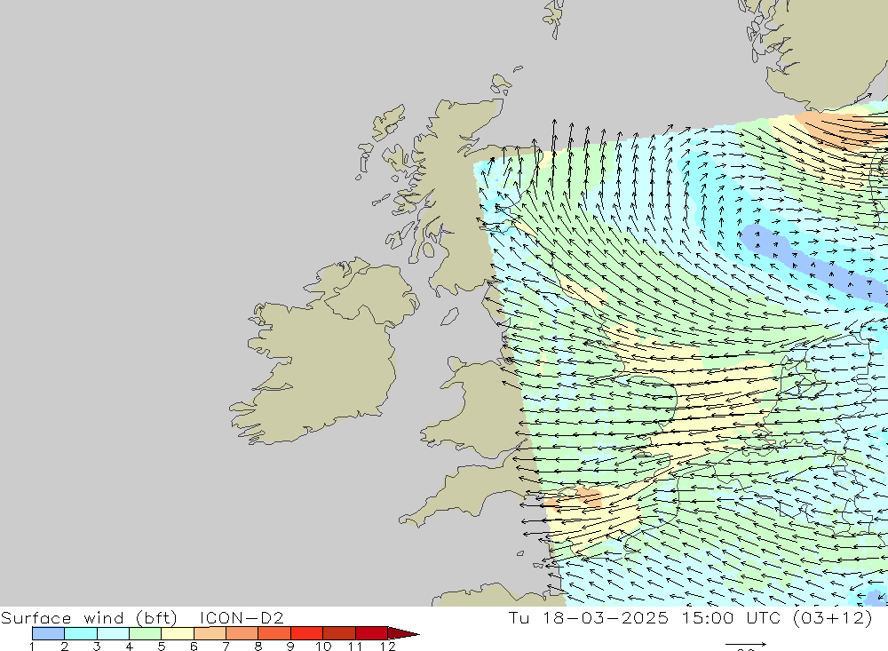
Task: Click the legend scale number '10'
Action: pyautogui.click(x=323, y=647)
